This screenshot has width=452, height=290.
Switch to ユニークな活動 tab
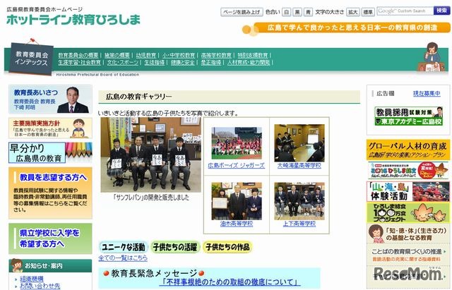tap(124, 247)
